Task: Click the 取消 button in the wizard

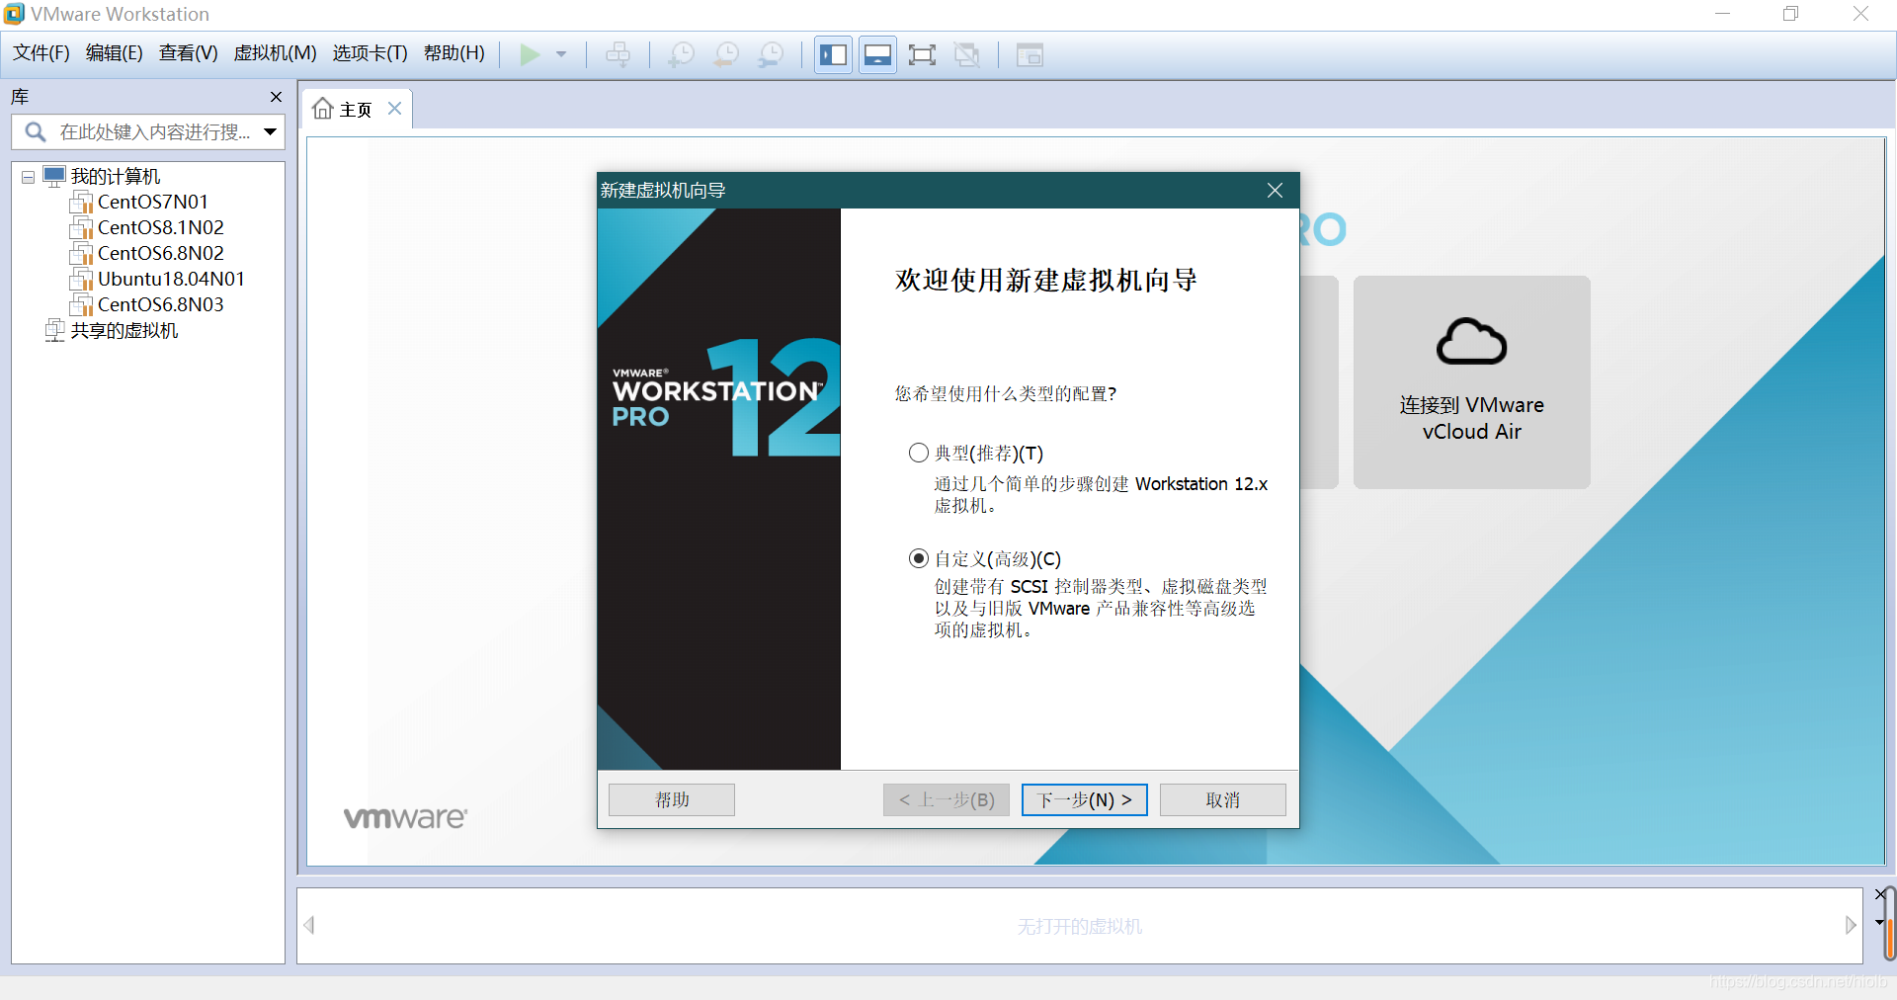Action: coord(1223,799)
